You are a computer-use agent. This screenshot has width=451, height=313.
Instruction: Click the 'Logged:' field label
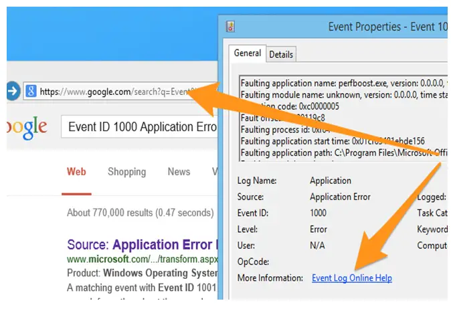coord(432,197)
